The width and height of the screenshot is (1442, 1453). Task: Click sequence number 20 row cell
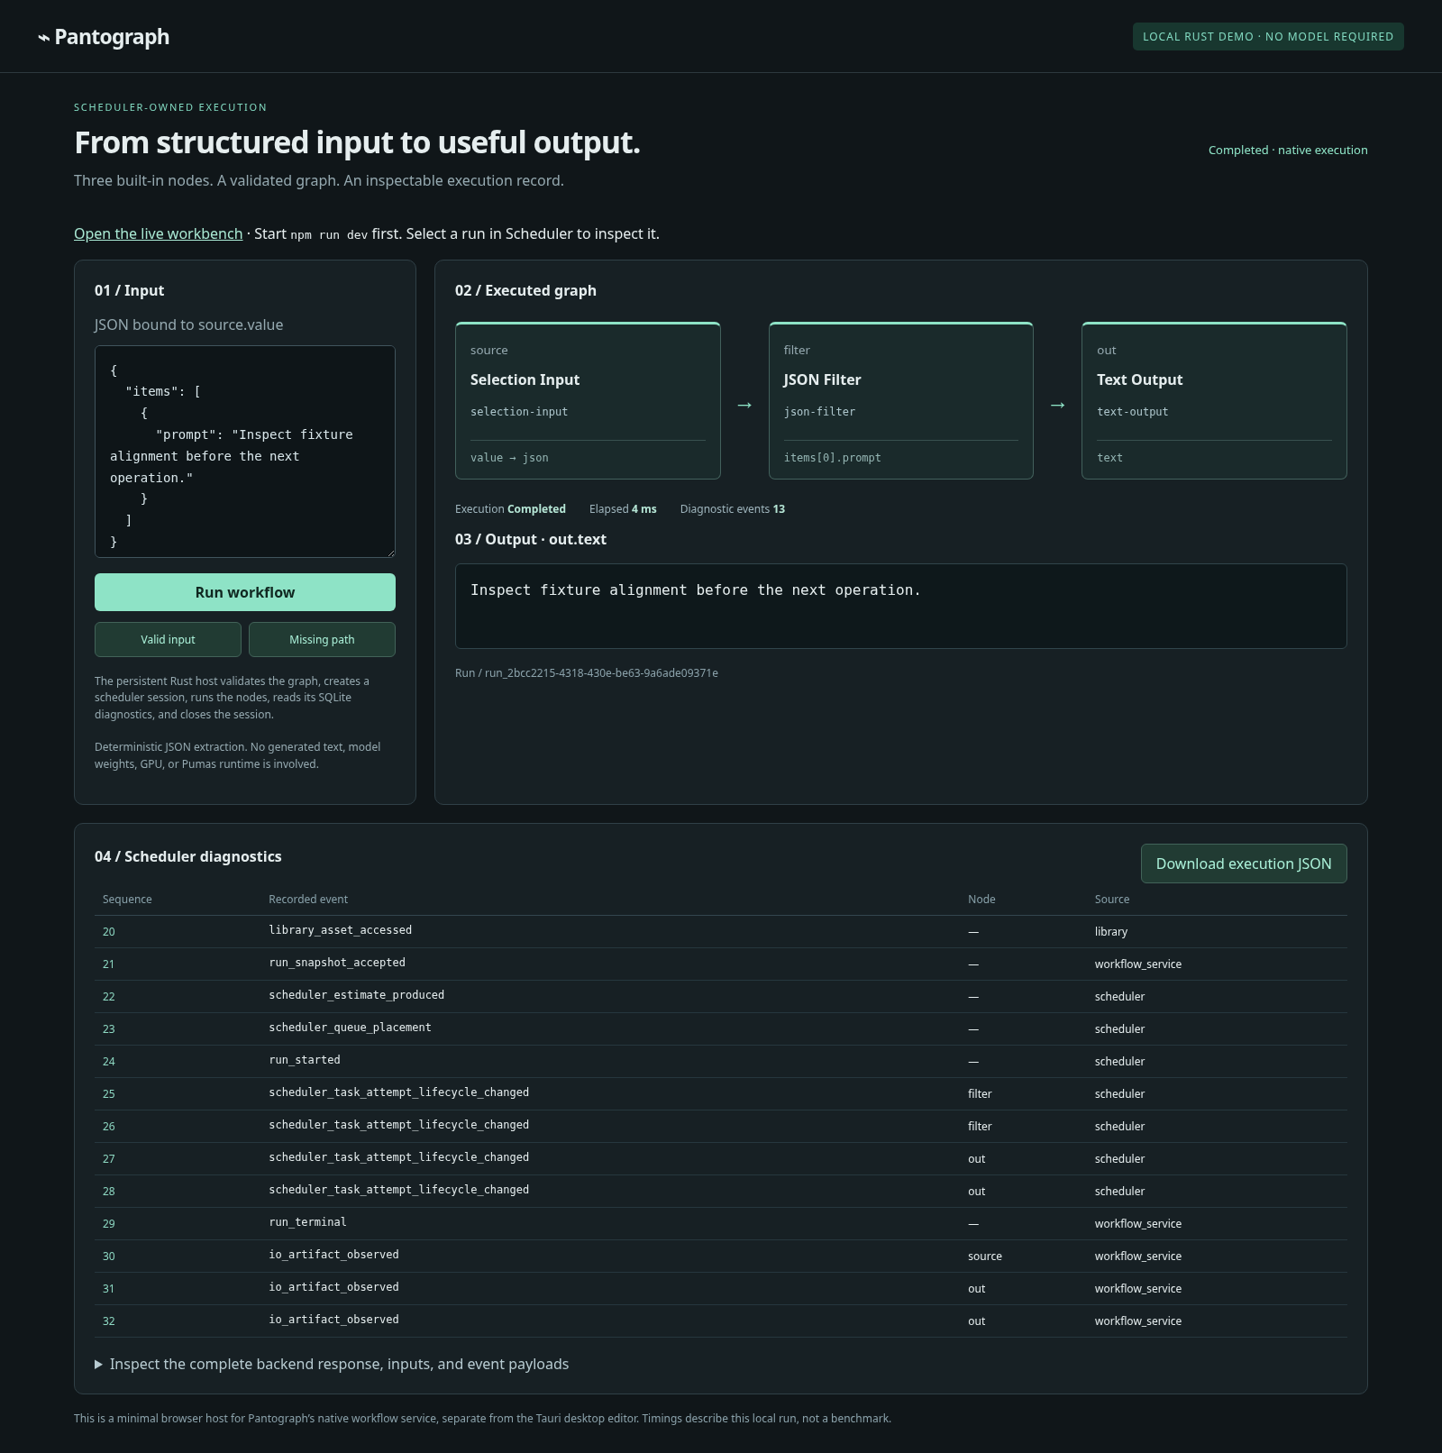[109, 931]
